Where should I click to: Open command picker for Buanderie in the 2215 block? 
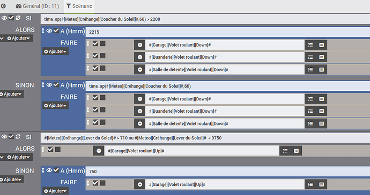[321, 57]
